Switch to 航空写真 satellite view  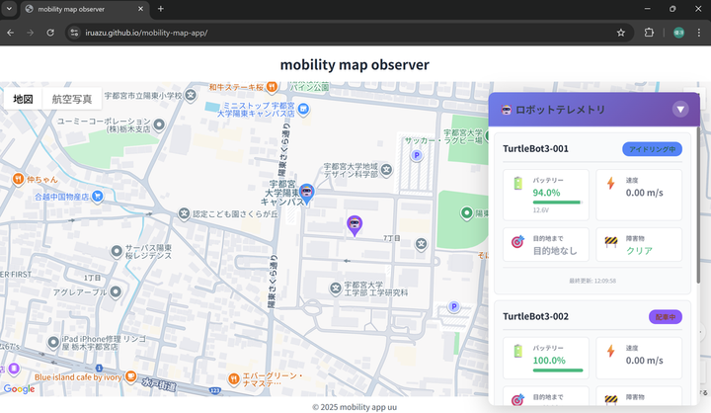(72, 100)
